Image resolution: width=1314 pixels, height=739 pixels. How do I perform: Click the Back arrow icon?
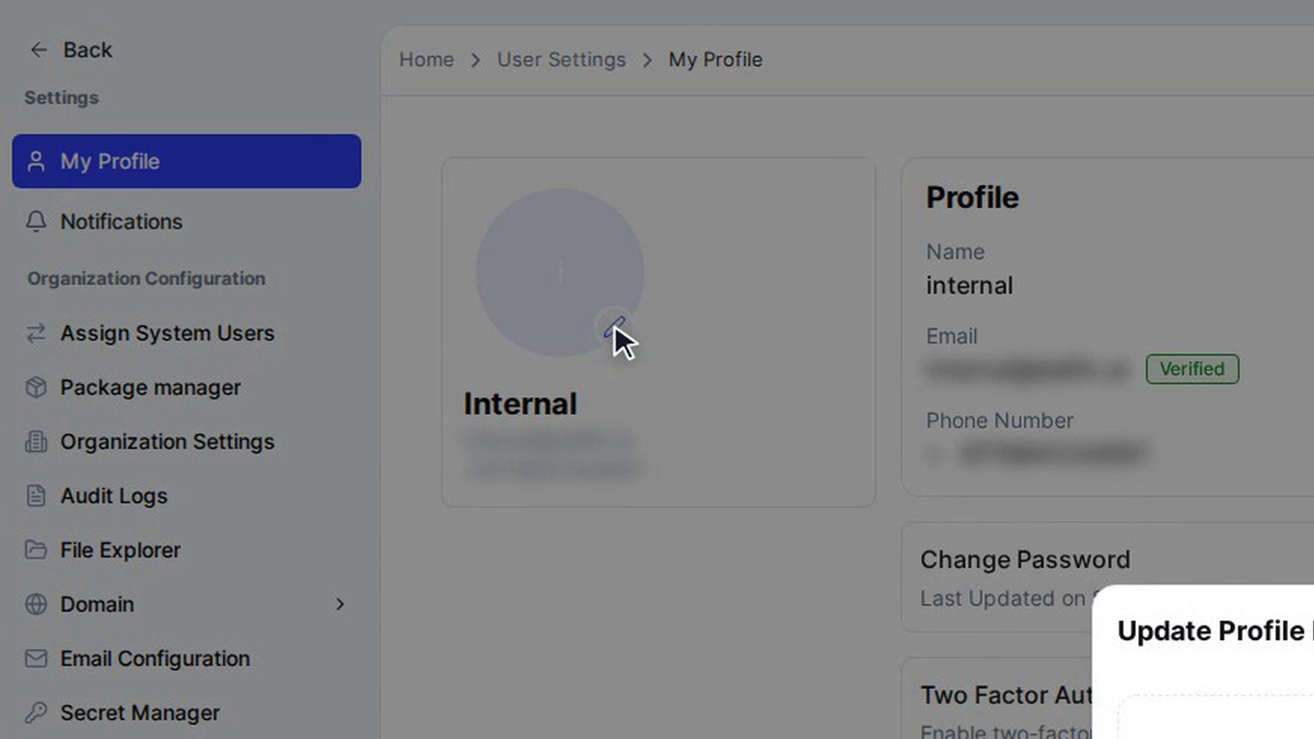pyautogui.click(x=39, y=50)
